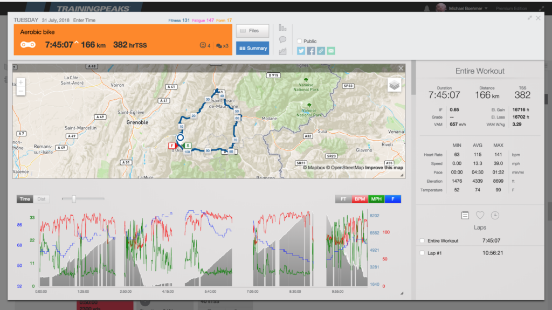Switch chart axis to Dist
The image size is (552, 310).
coord(42,199)
